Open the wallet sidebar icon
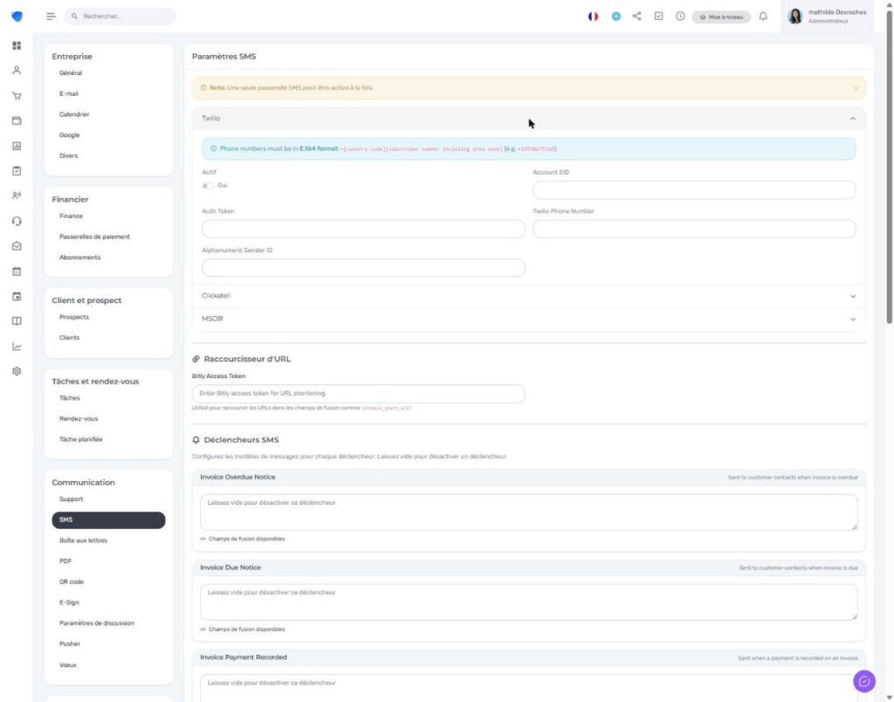Viewport: 894px width, 702px height. coord(17,120)
